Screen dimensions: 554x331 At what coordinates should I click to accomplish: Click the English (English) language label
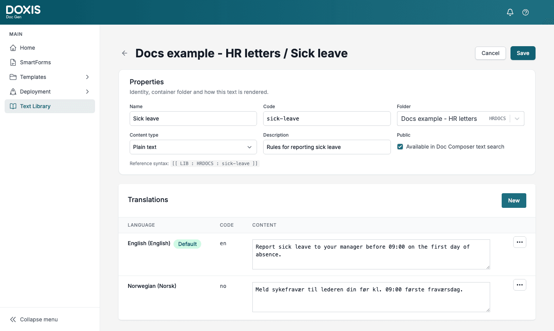pyautogui.click(x=149, y=243)
